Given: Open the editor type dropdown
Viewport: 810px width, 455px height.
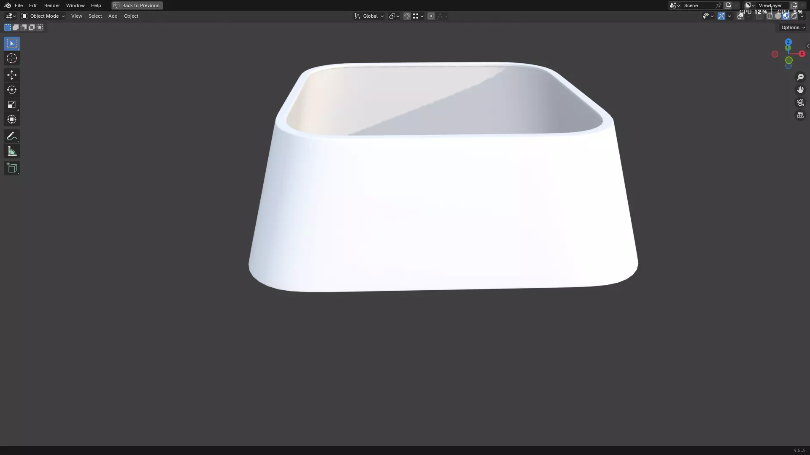Looking at the screenshot, I should pyautogui.click(x=11, y=16).
